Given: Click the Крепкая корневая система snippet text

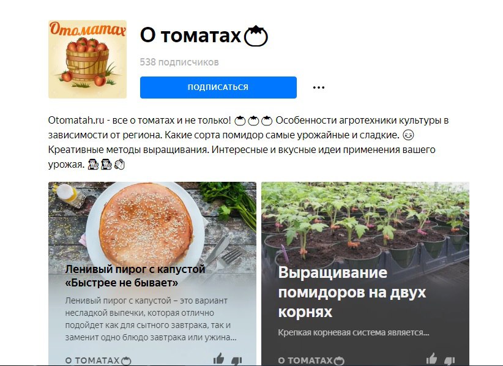Looking at the screenshot, I should pyautogui.click(x=354, y=332).
